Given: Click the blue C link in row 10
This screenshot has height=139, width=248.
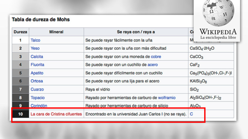Looking at the screenshot, I should click(191, 114).
